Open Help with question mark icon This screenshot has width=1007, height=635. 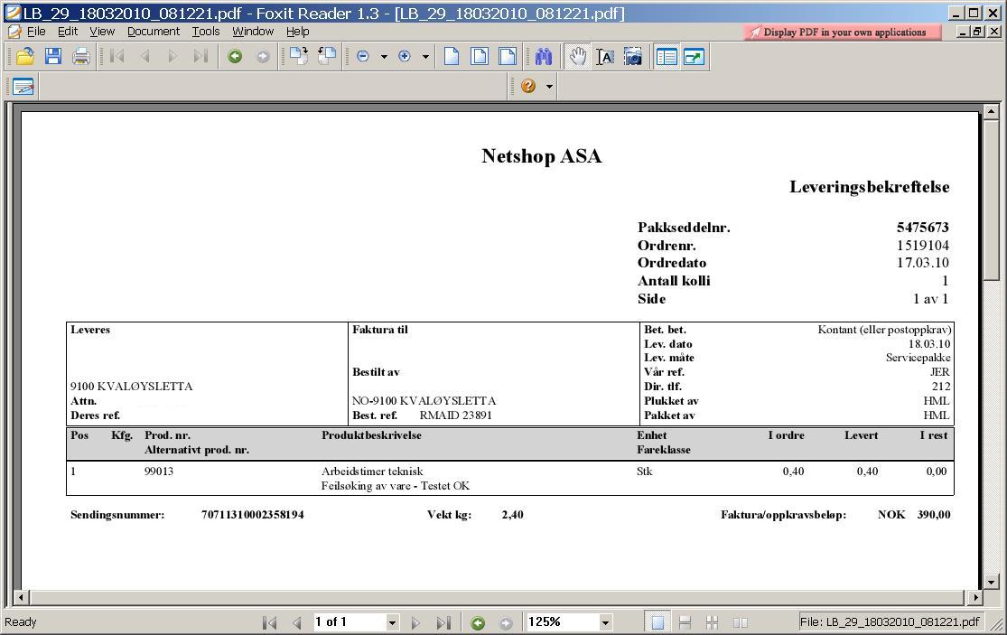(528, 86)
